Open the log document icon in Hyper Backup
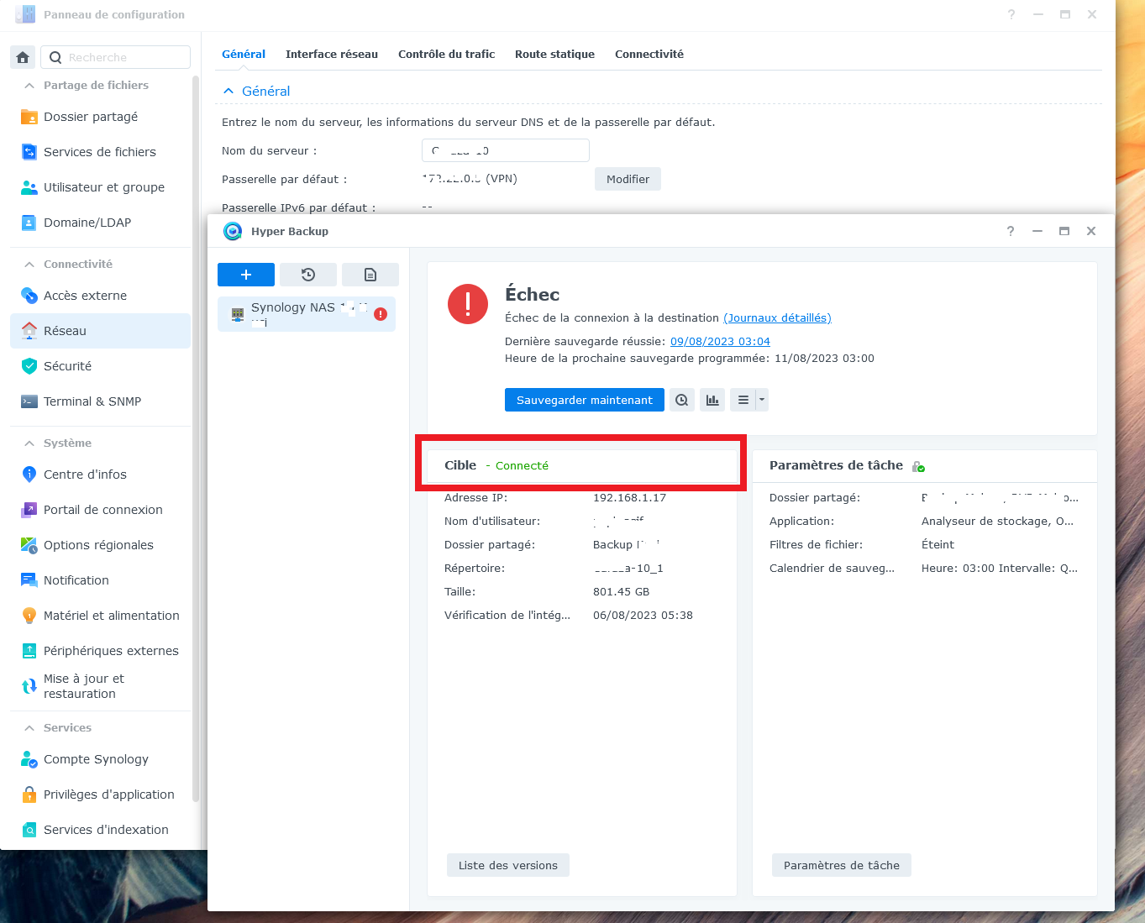 370,275
